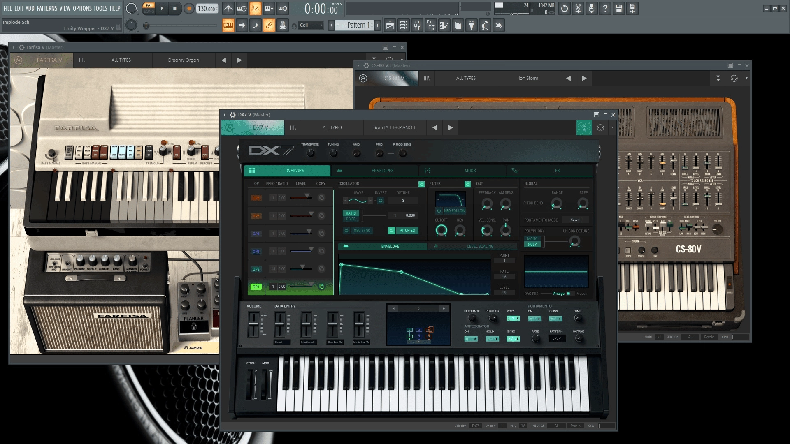
Task: Open the help question mark button
Action: pyautogui.click(x=605, y=8)
